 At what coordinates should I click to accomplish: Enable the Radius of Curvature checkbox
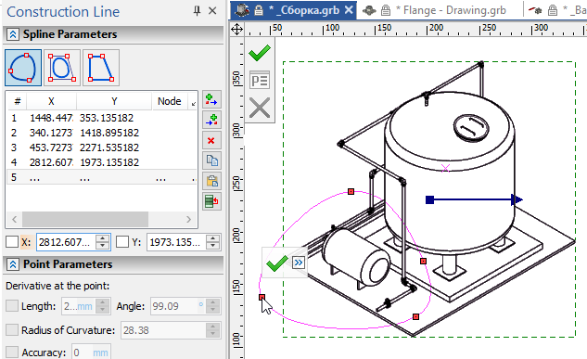12,330
